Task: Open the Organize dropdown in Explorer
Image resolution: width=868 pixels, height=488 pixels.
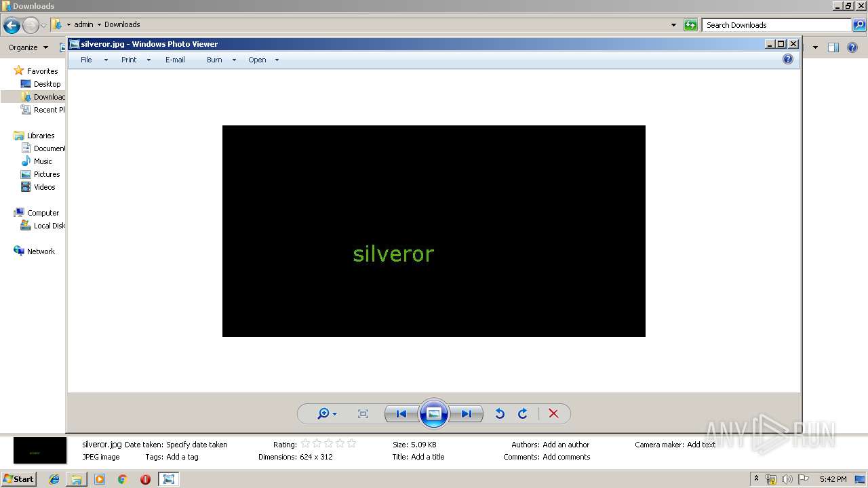Action: click(x=28, y=47)
